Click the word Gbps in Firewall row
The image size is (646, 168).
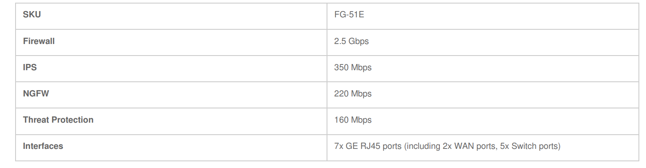pyautogui.click(x=359, y=42)
